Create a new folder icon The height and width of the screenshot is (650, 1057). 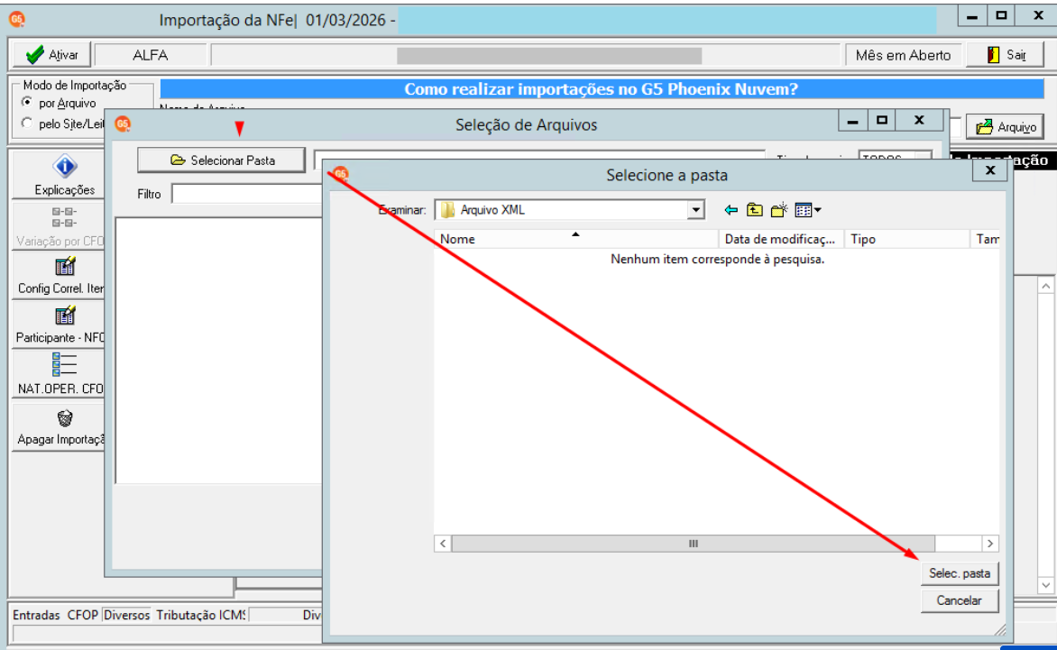(779, 210)
